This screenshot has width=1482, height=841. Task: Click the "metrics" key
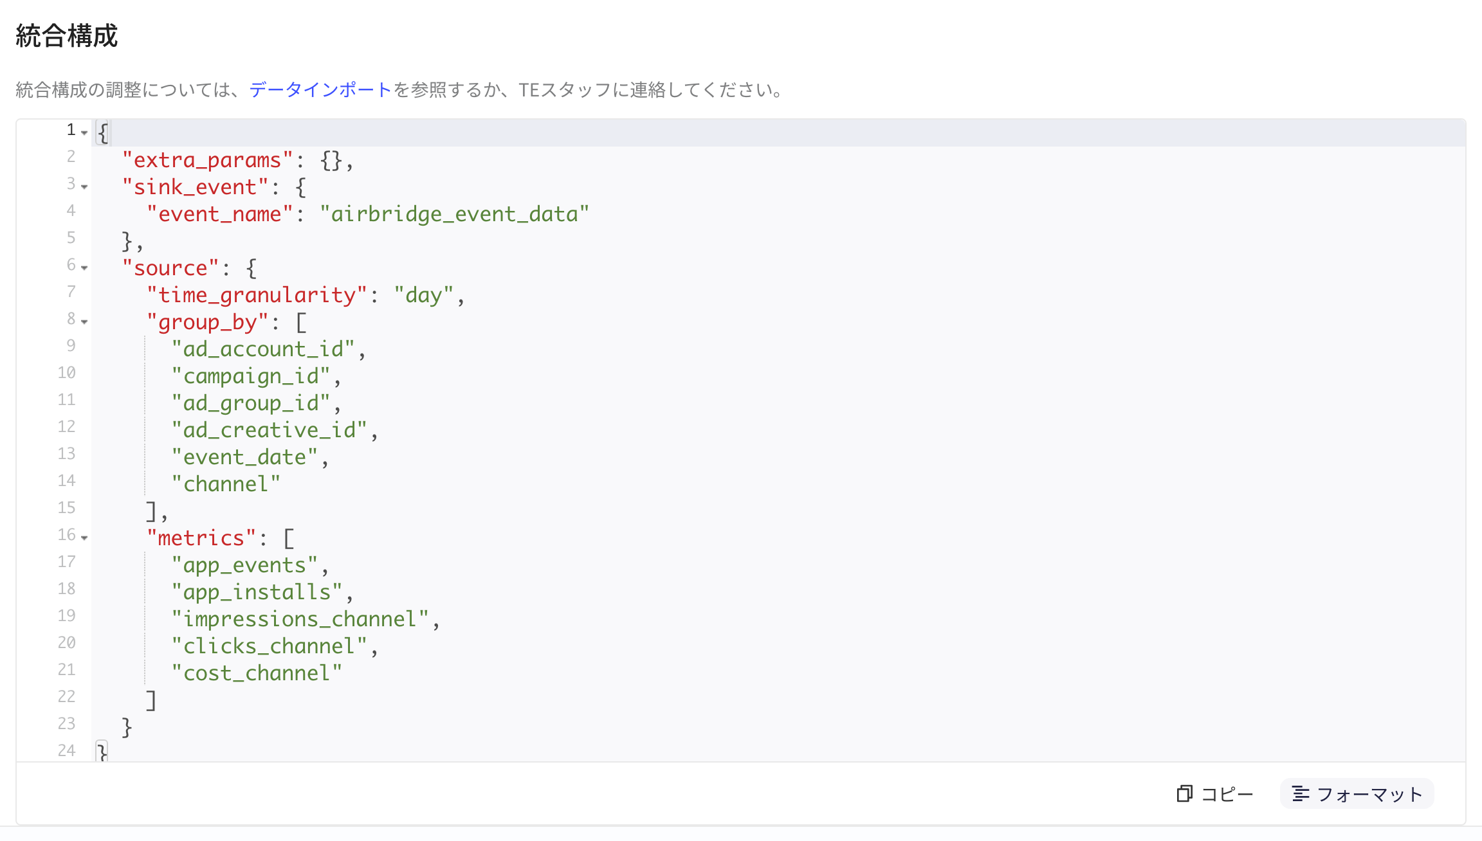click(x=201, y=538)
